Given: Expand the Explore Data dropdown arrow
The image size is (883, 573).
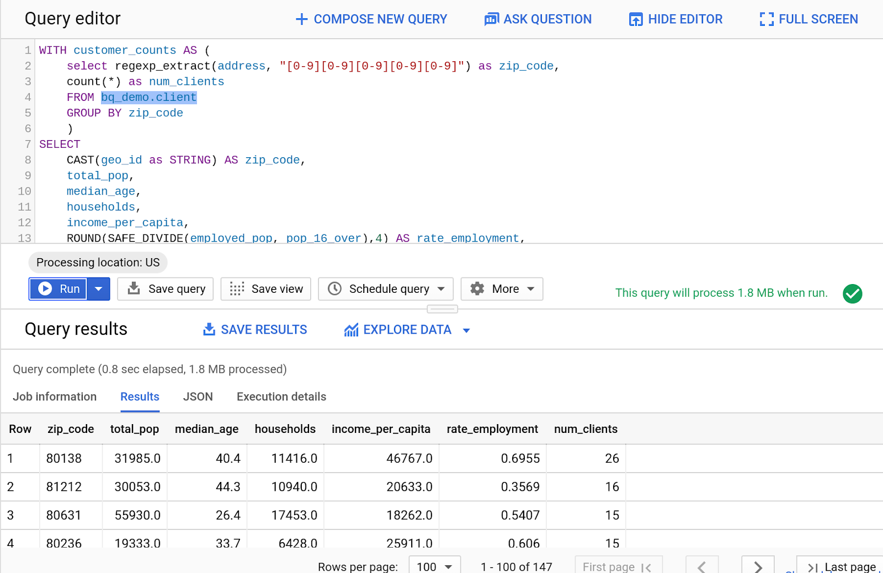Looking at the screenshot, I should point(466,330).
